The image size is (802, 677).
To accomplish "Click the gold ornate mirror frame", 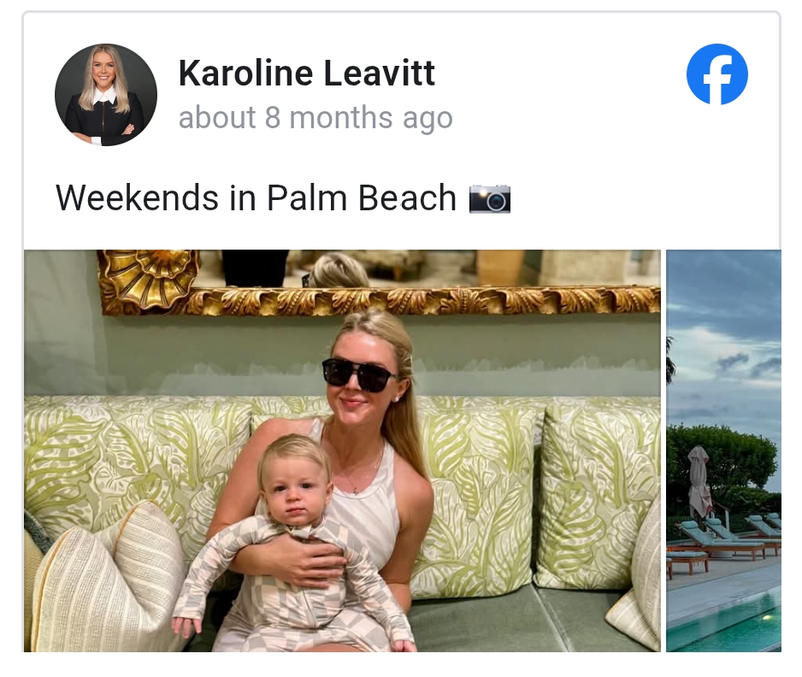I will [x=379, y=300].
